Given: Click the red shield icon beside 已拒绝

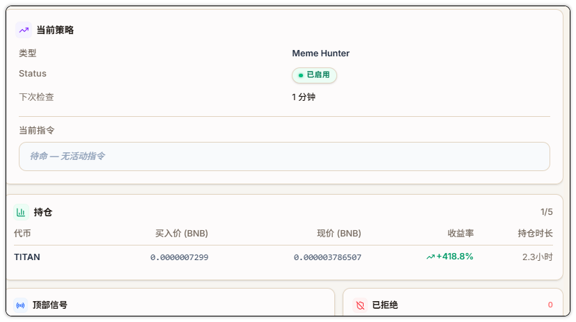Looking at the screenshot, I should [x=360, y=305].
